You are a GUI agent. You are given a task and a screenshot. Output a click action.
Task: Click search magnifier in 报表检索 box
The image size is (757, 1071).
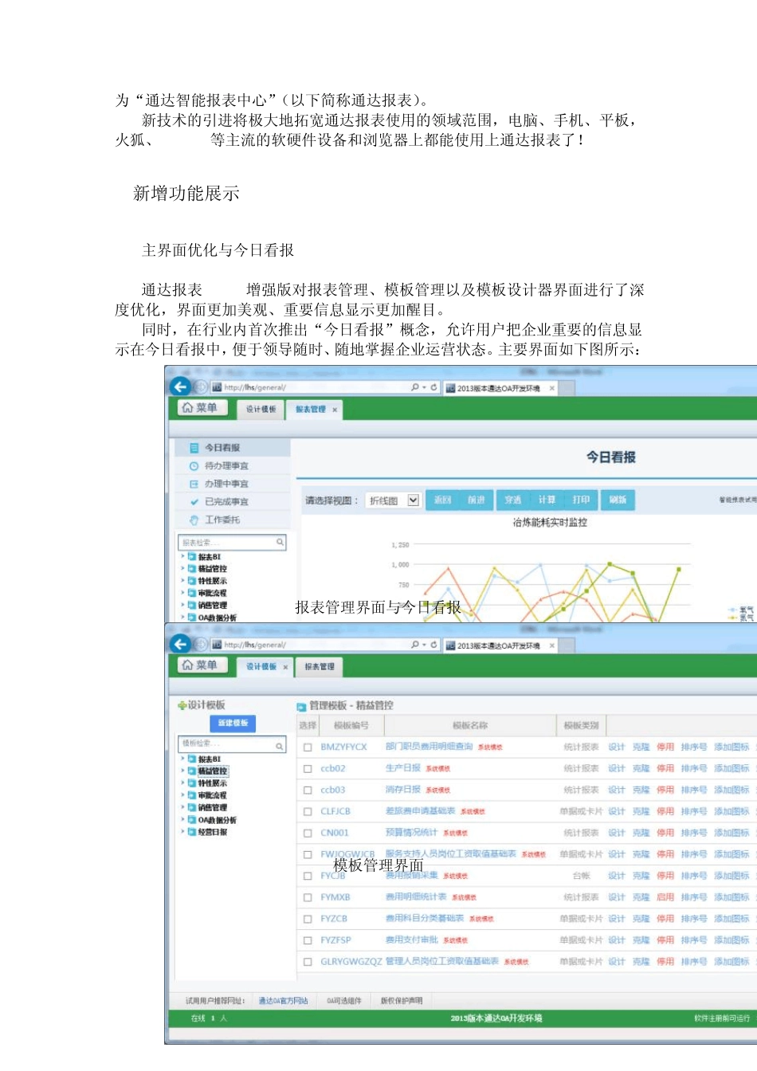[280, 542]
